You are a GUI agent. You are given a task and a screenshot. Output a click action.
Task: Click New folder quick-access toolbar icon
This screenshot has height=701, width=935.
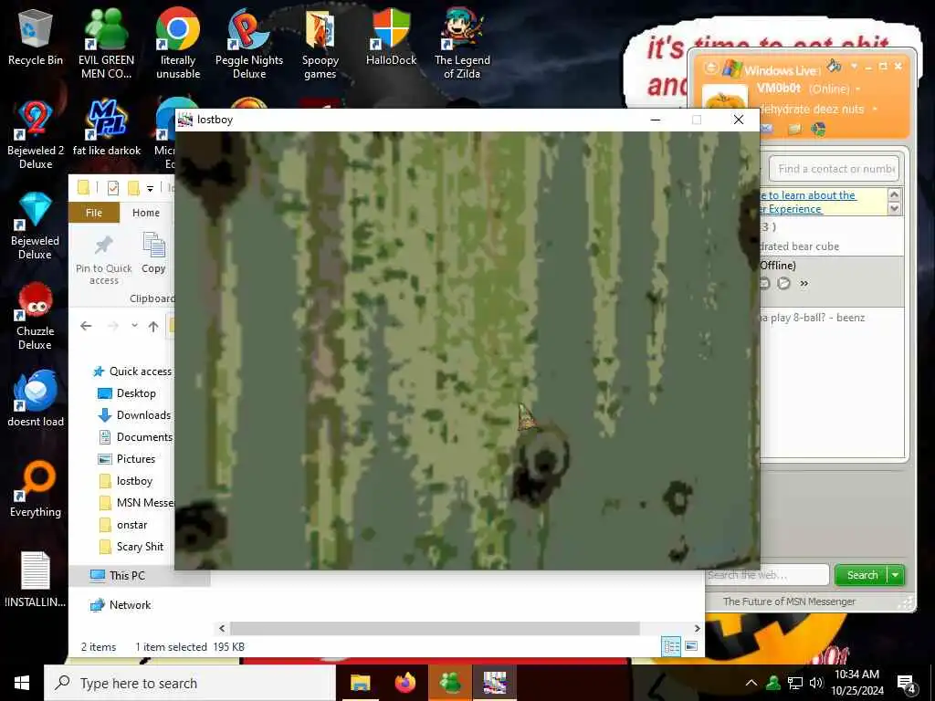pyautogui.click(x=133, y=188)
